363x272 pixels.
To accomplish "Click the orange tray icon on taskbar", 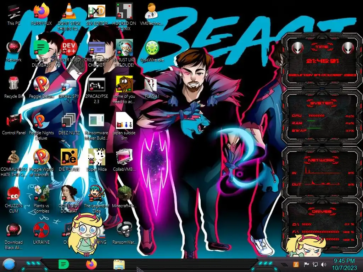I will pos(296,264).
